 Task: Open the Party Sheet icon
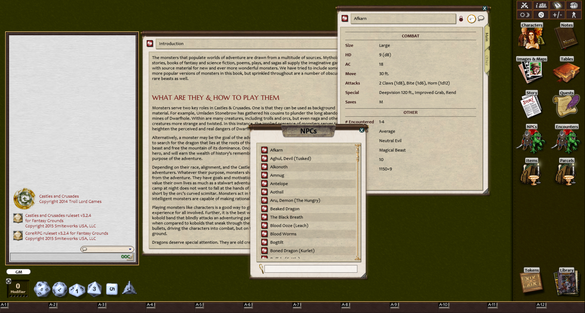(x=541, y=5)
